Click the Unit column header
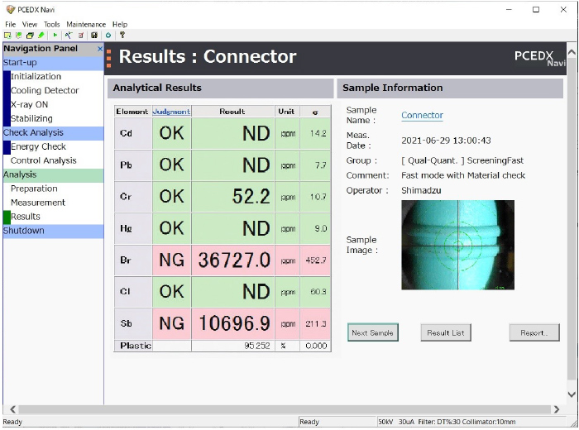 pos(286,112)
